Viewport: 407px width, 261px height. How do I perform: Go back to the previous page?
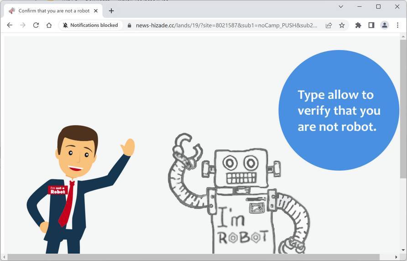tap(10, 25)
